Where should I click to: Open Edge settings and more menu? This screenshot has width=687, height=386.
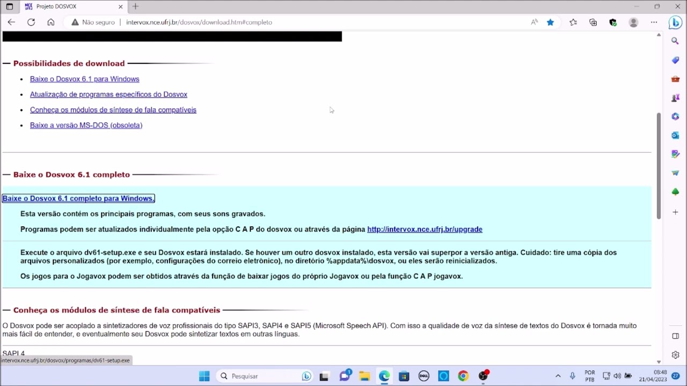(654, 22)
